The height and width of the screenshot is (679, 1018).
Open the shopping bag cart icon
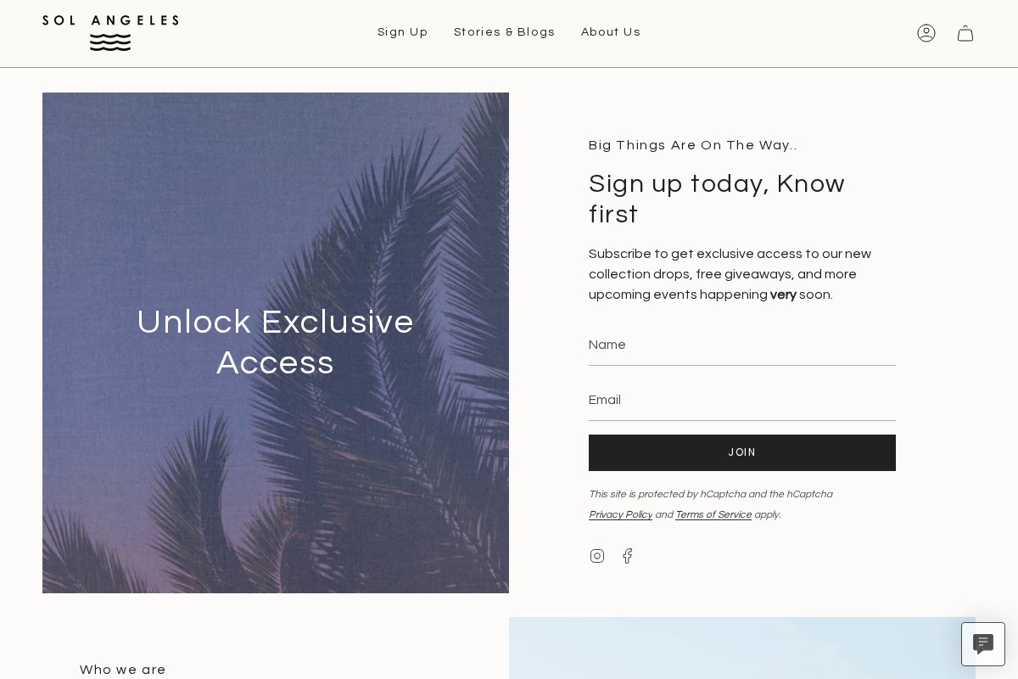coord(965,33)
